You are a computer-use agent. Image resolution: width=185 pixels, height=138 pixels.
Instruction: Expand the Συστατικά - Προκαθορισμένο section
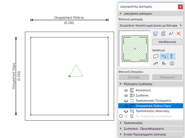(121, 129)
